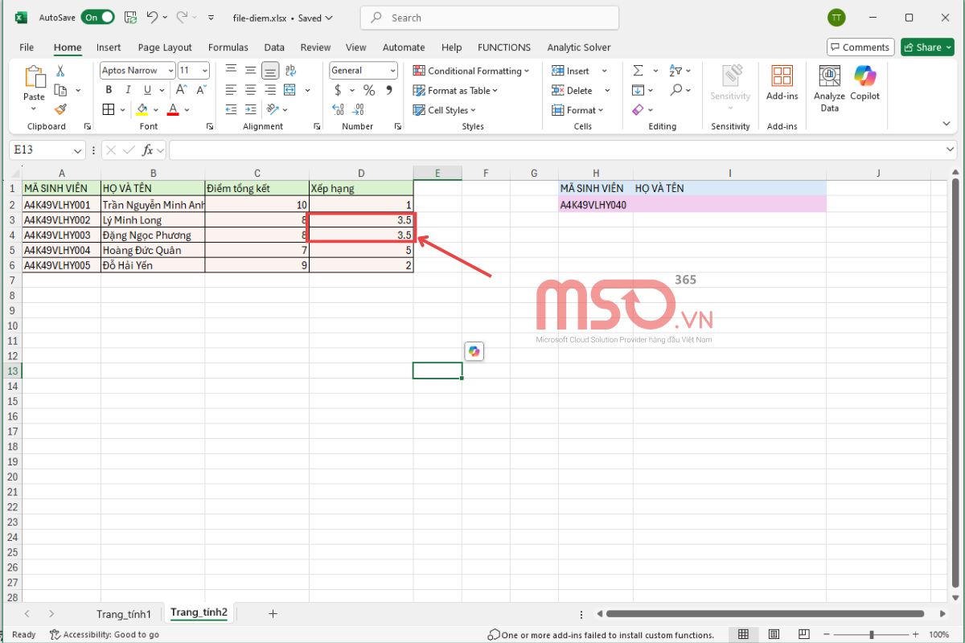Expand Cell Styles gallery

[x=444, y=110]
